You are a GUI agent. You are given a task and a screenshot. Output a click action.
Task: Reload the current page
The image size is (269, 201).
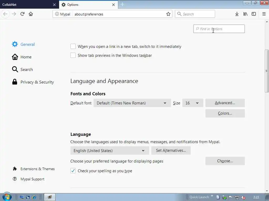pyautogui.click(x=22, y=14)
